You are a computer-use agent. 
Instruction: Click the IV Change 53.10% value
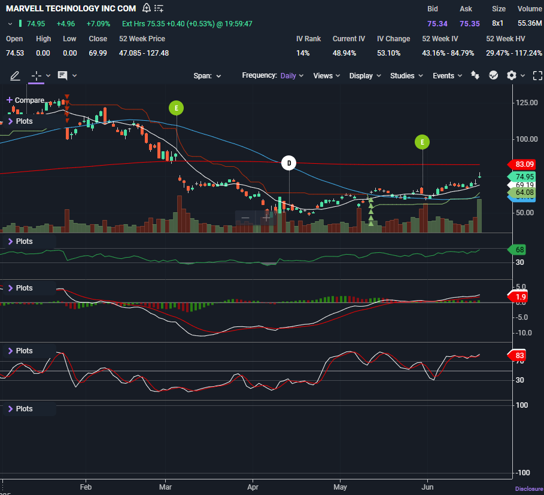point(388,53)
